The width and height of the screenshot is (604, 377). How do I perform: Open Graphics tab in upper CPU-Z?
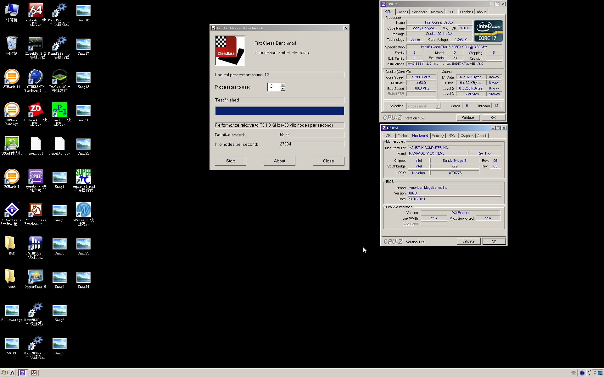(466, 12)
